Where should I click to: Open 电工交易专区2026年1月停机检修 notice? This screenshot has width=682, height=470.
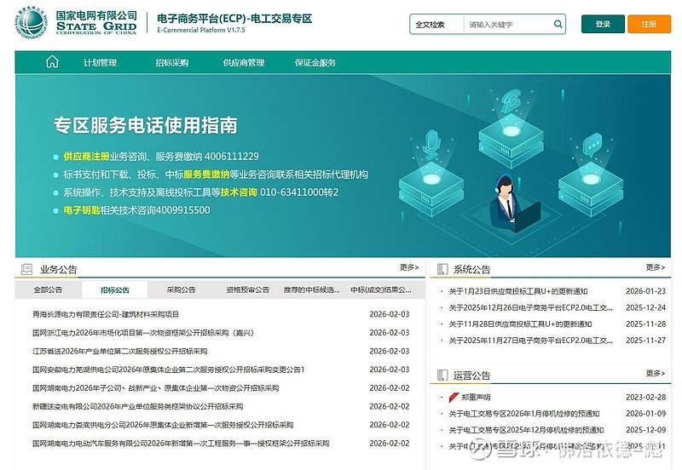click(524, 414)
